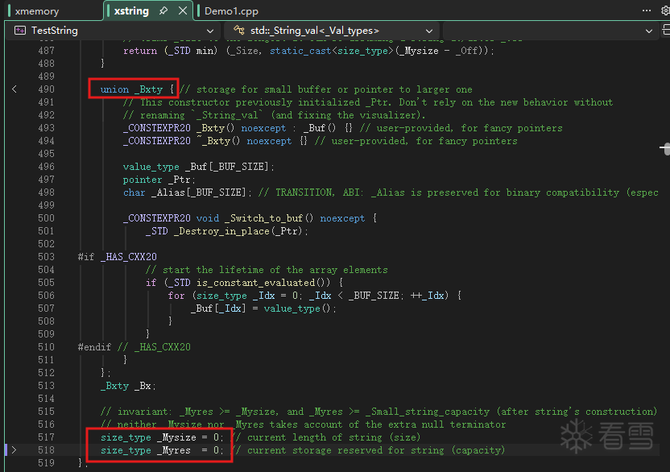Expand the std::_String_val<_Val_types> type dropdown

click(x=428, y=31)
